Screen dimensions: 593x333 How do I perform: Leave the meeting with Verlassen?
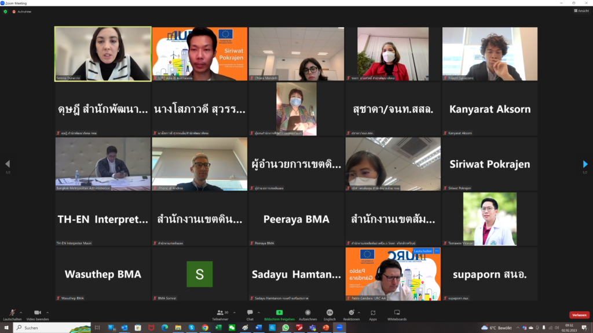[579, 315]
